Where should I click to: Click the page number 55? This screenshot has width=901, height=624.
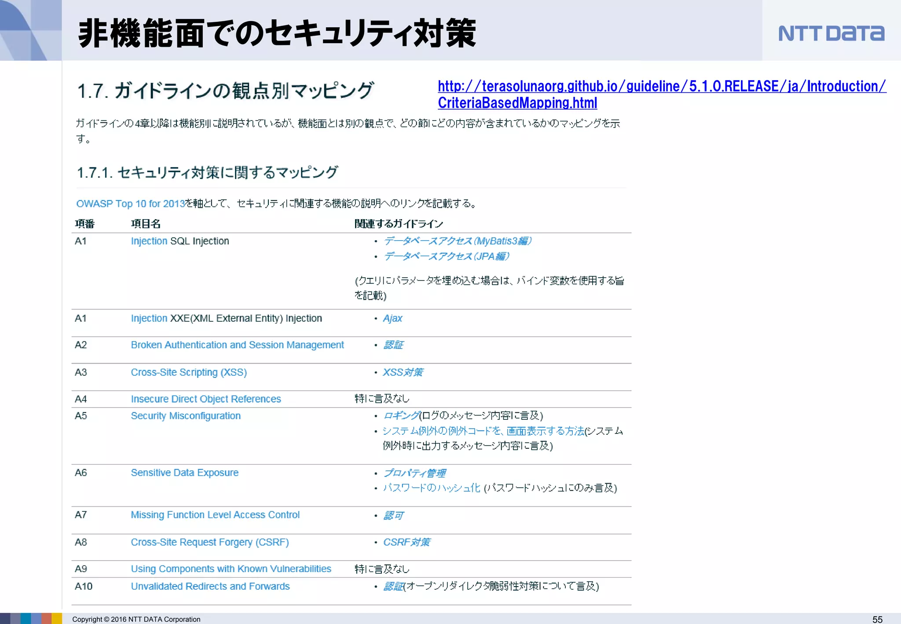877,619
